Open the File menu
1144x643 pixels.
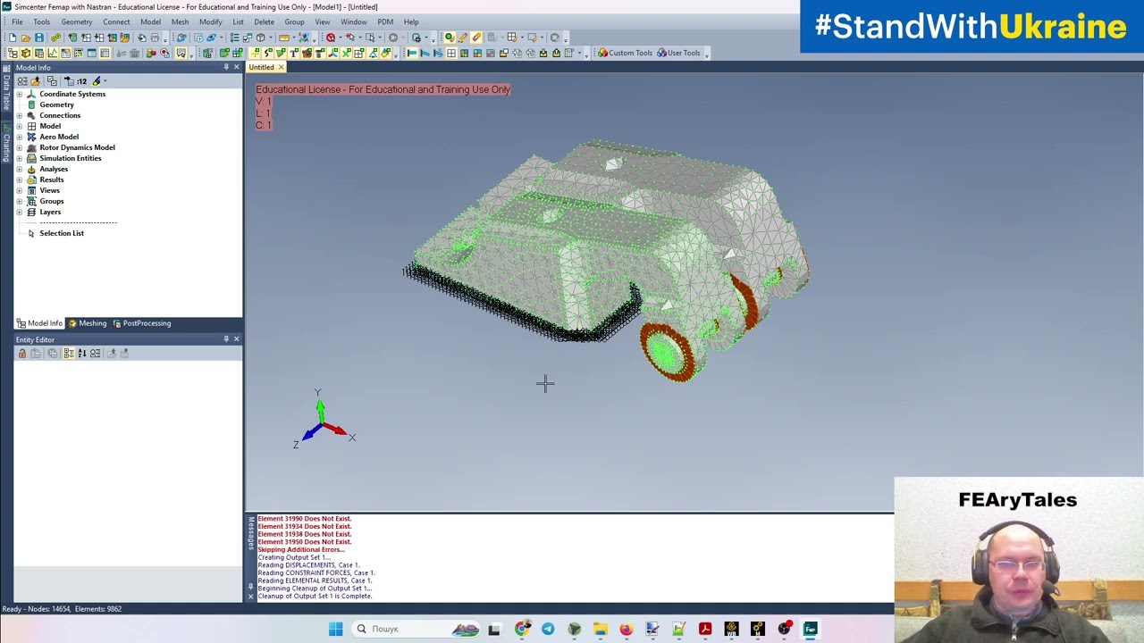tap(17, 21)
